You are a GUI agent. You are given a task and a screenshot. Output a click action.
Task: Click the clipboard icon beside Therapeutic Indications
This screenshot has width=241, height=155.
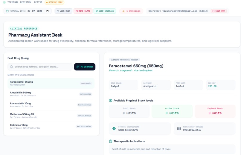(111, 141)
